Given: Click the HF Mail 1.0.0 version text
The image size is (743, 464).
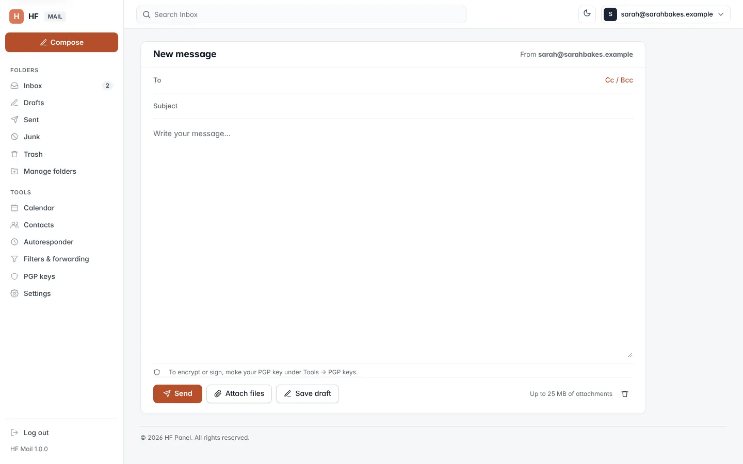Looking at the screenshot, I should (x=29, y=449).
